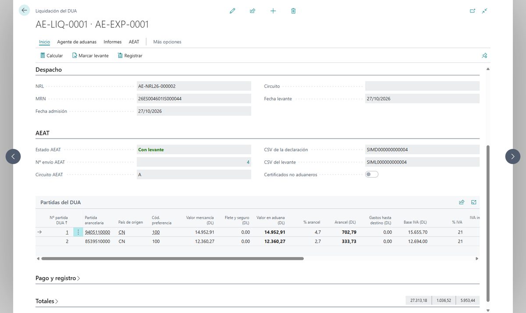Click the Circuito AEAT field
The image size is (526, 313).
(x=194, y=174)
